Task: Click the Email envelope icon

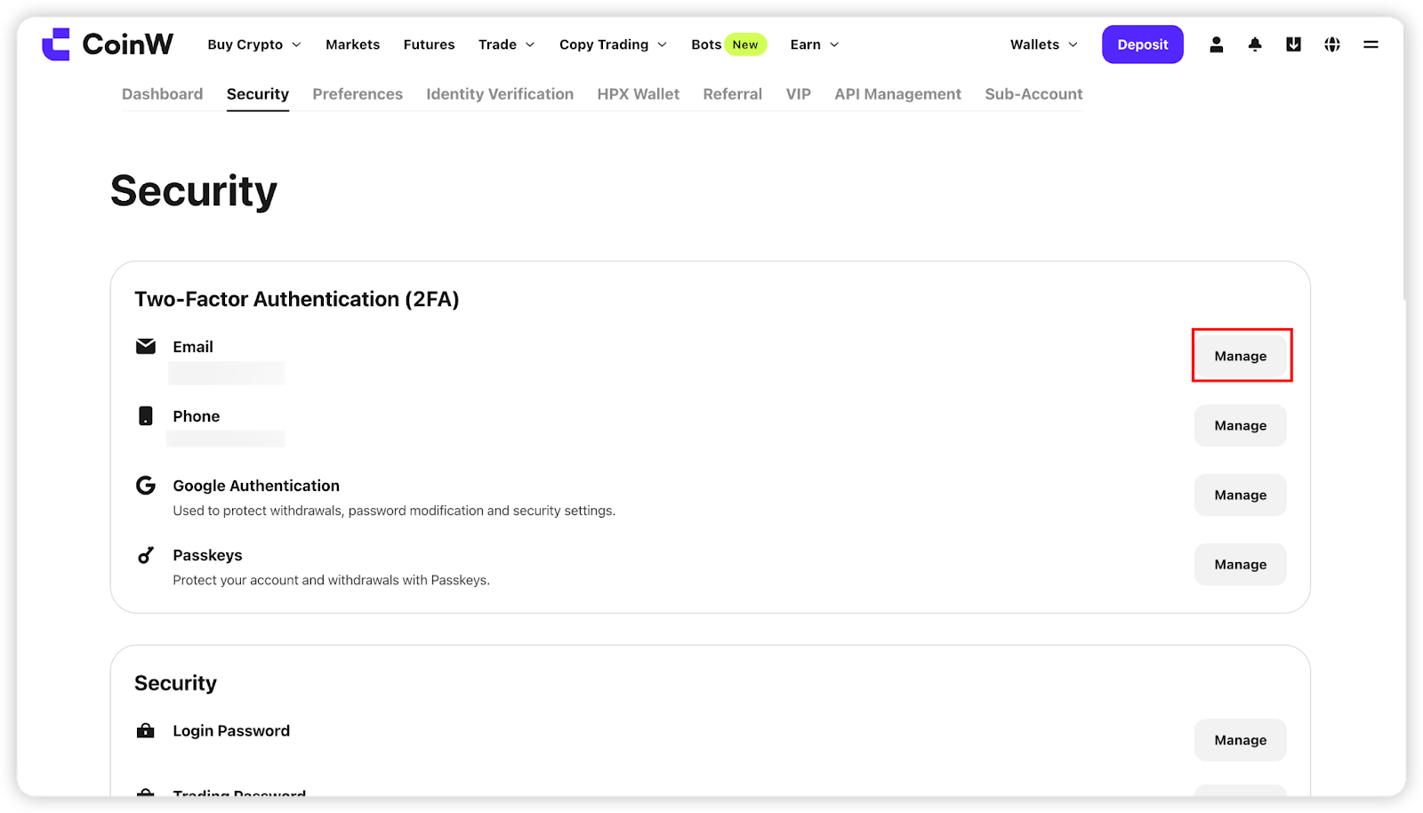Action: pos(146,346)
